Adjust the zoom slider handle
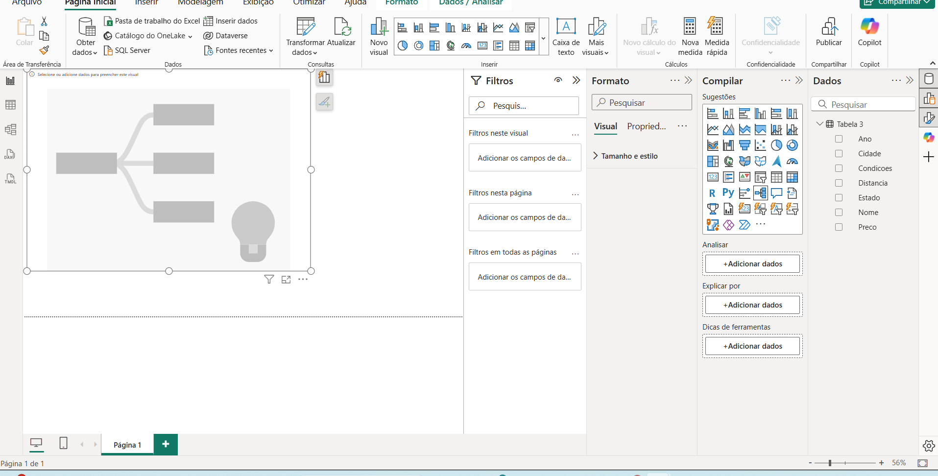 point(830,463)
